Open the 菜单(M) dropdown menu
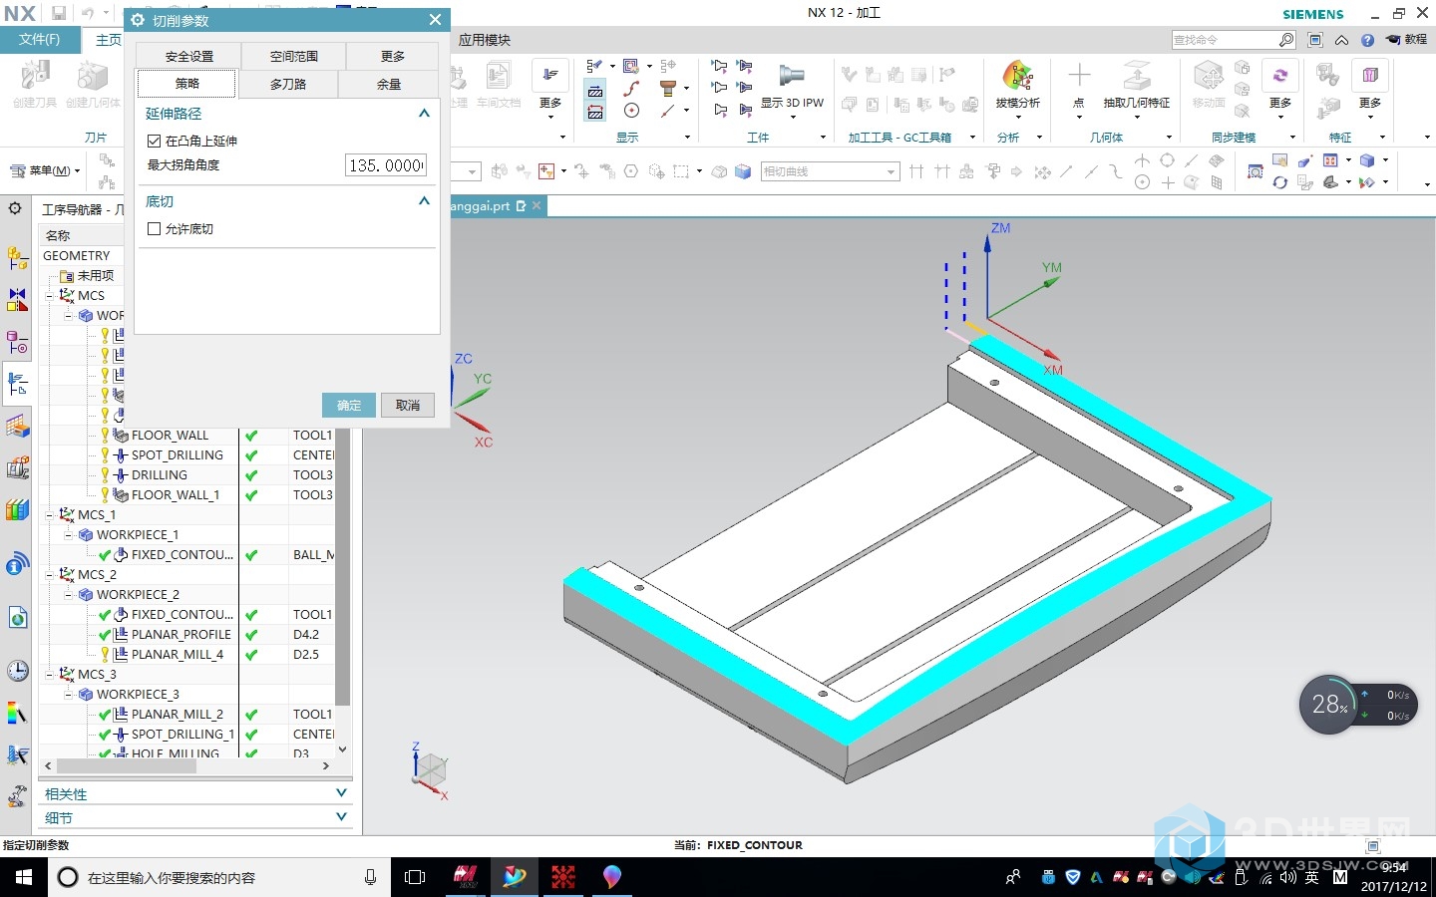The height and width of the screenshot is (897, 1436). tap(46, 170)
